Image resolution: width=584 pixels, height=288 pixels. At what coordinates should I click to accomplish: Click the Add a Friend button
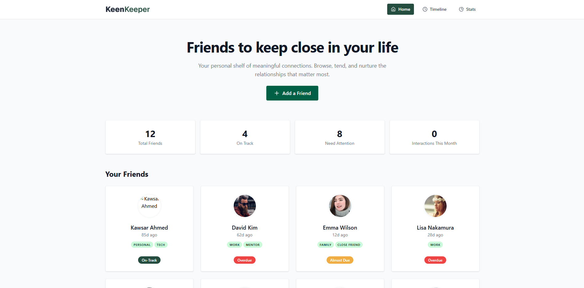point(292,93)
